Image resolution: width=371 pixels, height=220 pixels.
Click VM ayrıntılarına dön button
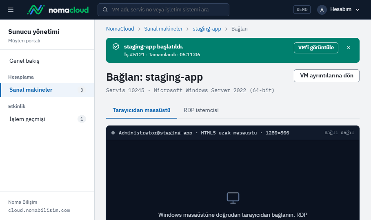coord(327,76)
